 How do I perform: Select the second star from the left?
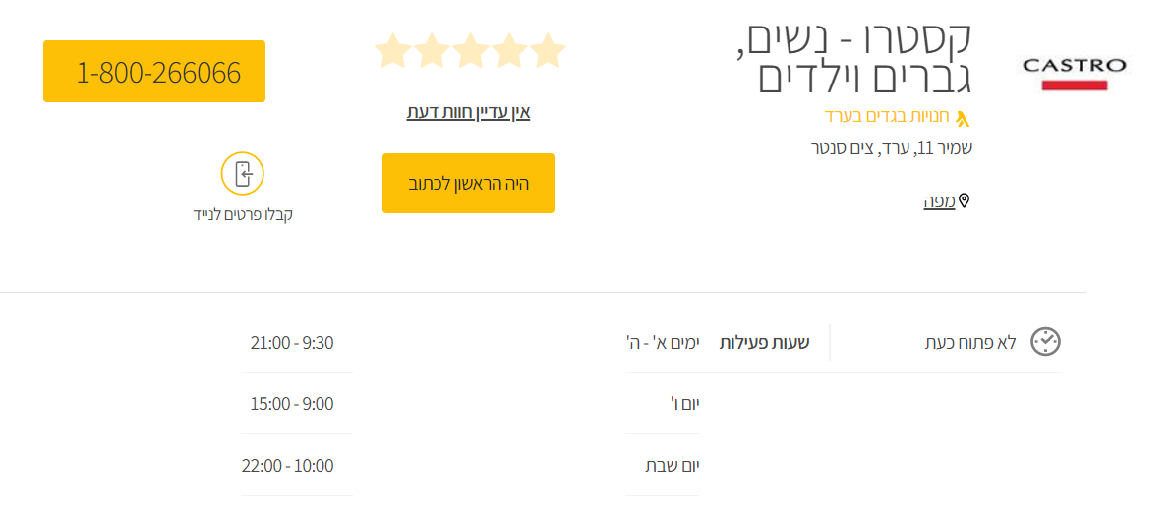[432, 51]
